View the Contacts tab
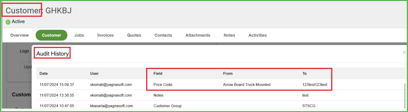 (x=163, y=35)
